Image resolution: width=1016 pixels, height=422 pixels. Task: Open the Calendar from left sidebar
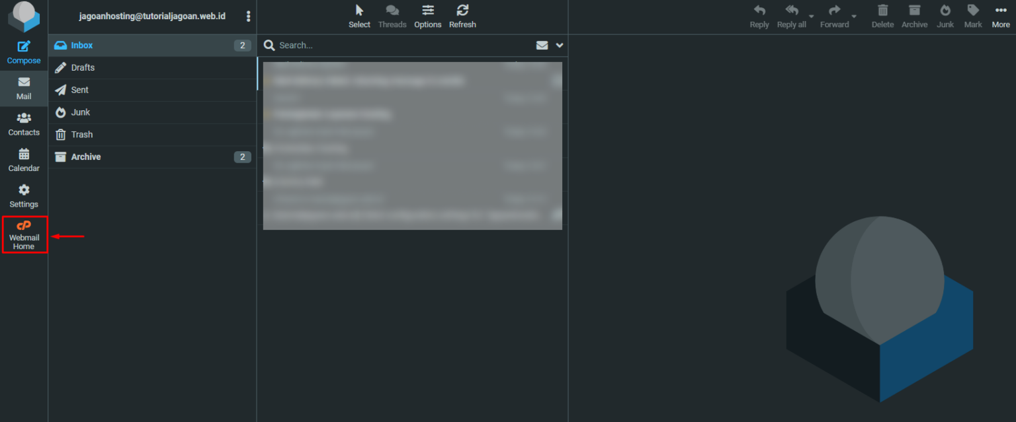pos(24,160)
